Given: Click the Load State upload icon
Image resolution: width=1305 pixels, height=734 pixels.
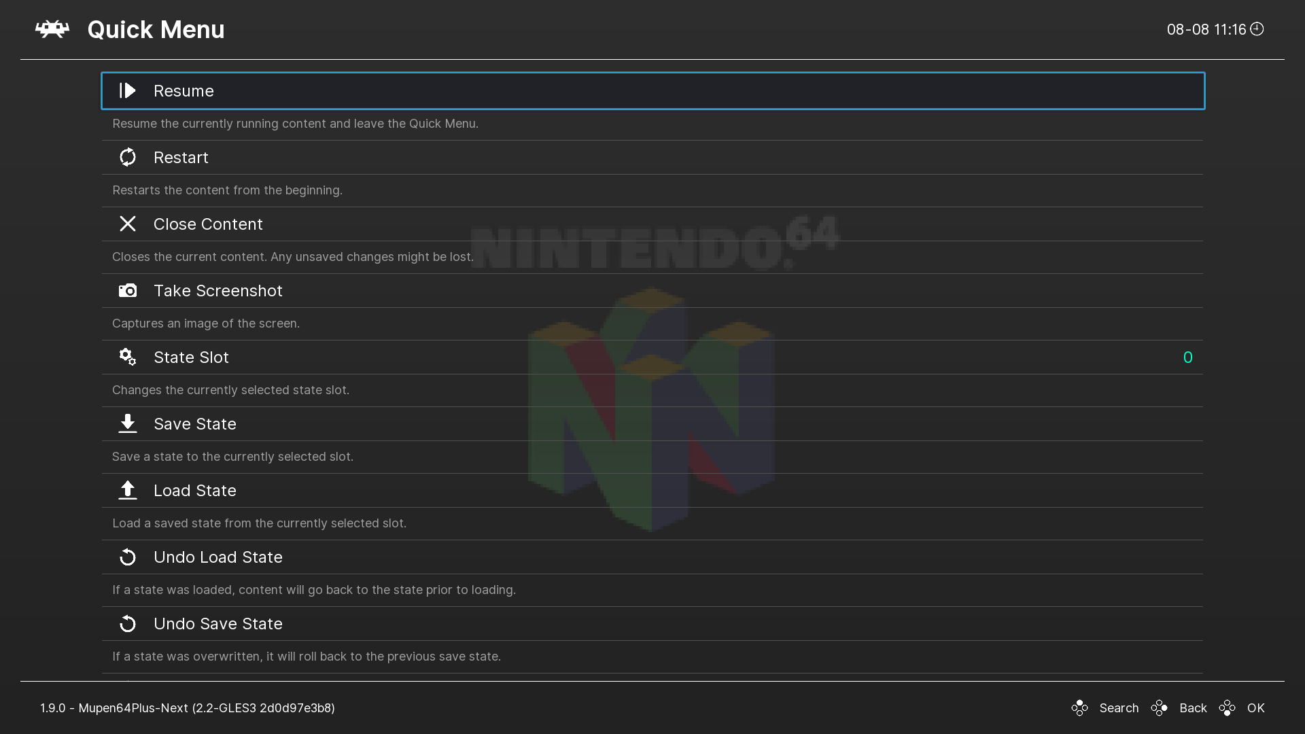Looking at the screenshot, I should [x=128, y=490].
